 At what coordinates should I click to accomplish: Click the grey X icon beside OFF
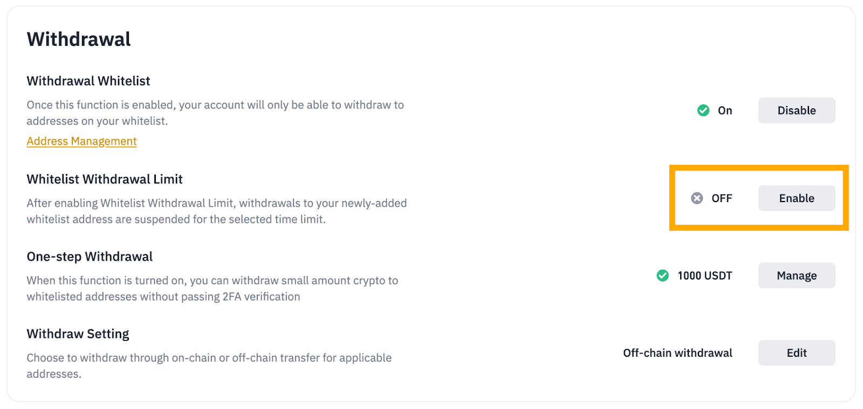point(697,198)
